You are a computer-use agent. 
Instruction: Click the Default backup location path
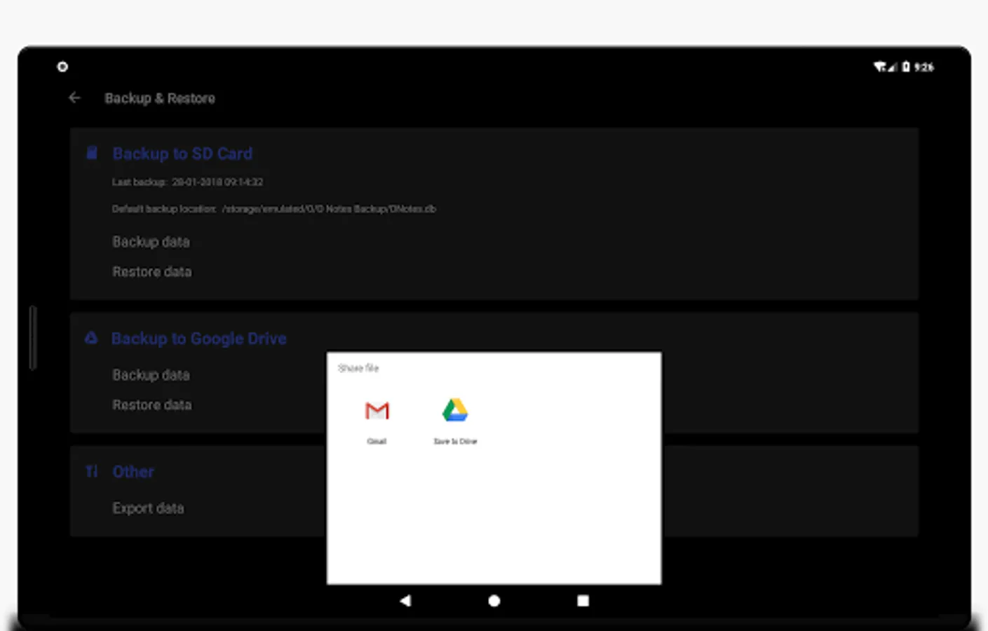click(273, 209)
